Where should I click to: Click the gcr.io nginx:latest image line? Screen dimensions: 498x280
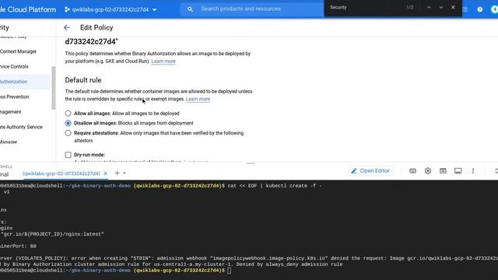52,234
